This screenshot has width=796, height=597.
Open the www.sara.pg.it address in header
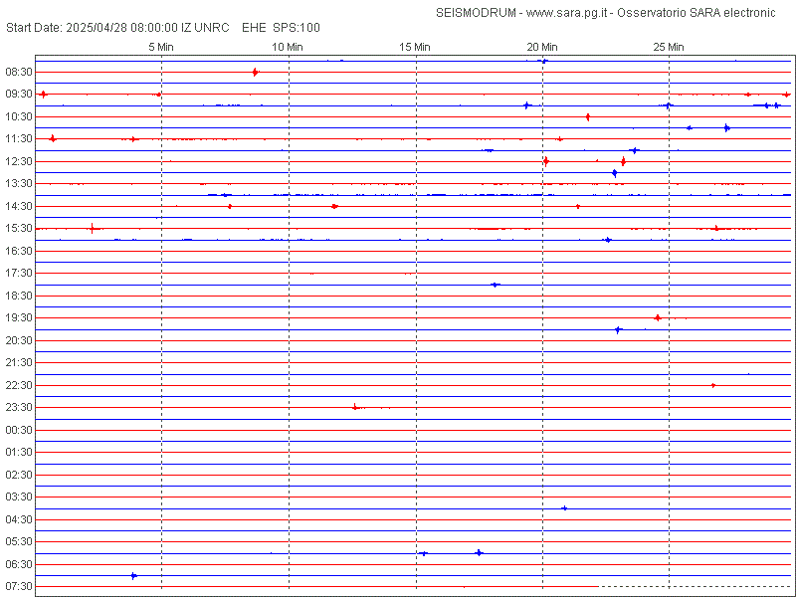click(x=567, y=13)
